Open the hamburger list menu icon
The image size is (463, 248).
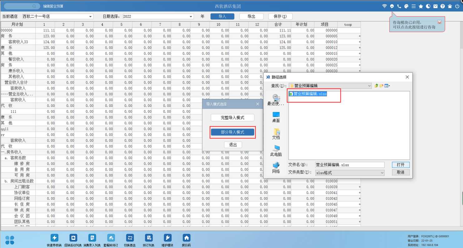[x=413, y=6]
